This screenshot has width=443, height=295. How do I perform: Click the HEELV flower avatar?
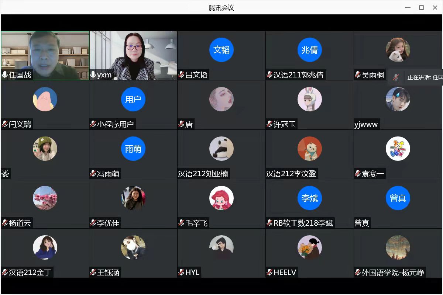coord(310,247)
